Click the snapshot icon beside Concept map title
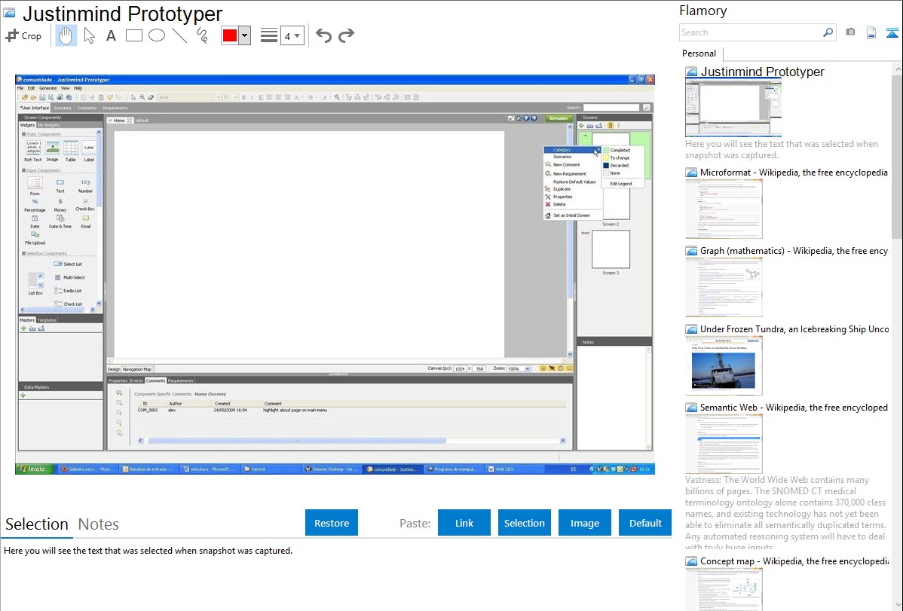The height and width of the screenshot is (611, 903). tap(692, 561)
